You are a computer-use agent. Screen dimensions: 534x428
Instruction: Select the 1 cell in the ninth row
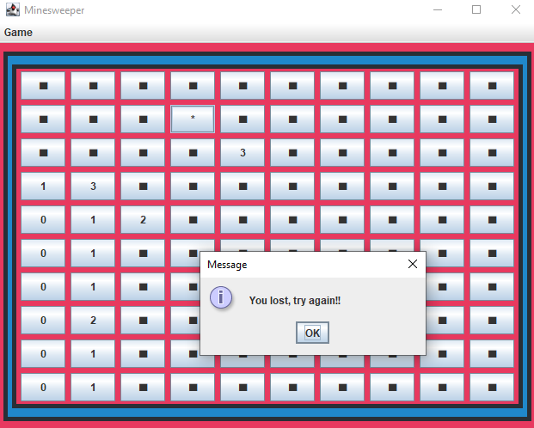coord(93,354)
